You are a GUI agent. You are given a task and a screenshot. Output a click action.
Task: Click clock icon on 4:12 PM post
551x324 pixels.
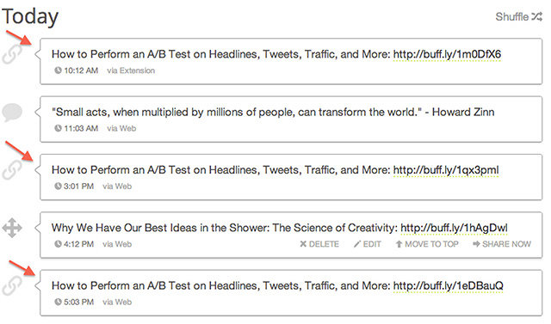pyautogui.click(x=58, y=244)
